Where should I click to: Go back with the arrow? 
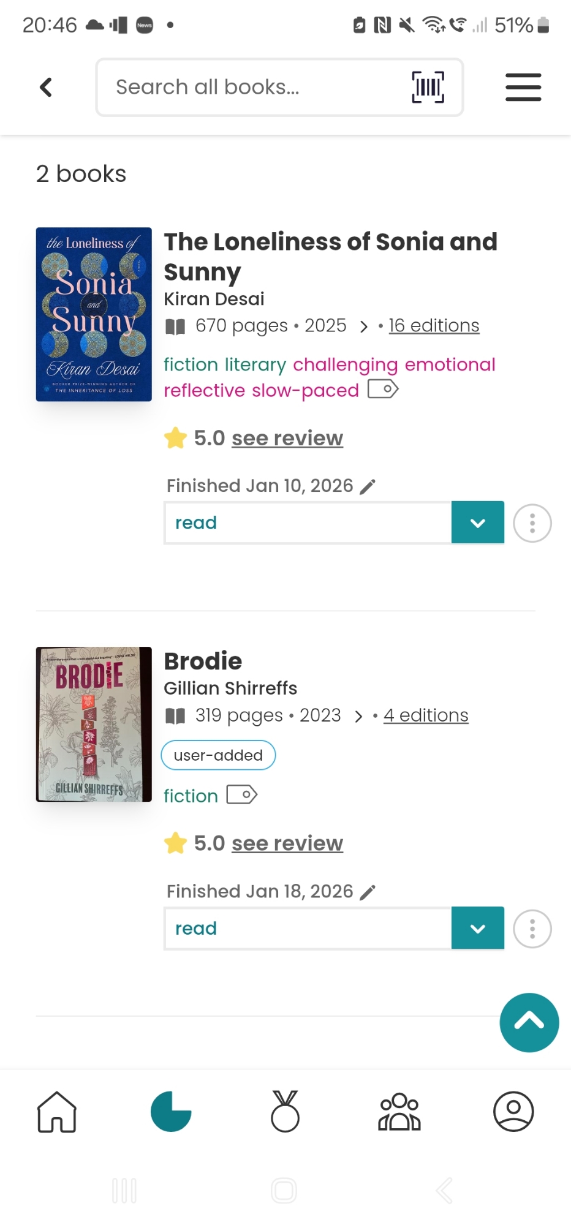[46, 87]
